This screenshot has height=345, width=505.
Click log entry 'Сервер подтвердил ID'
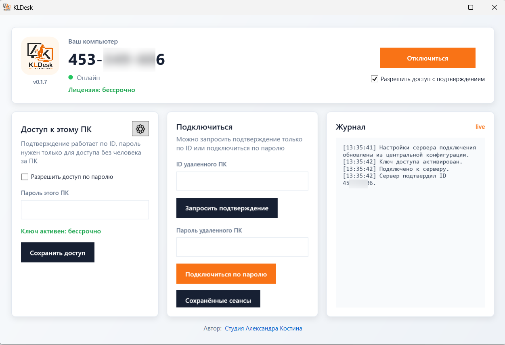(x=394, y=180)
